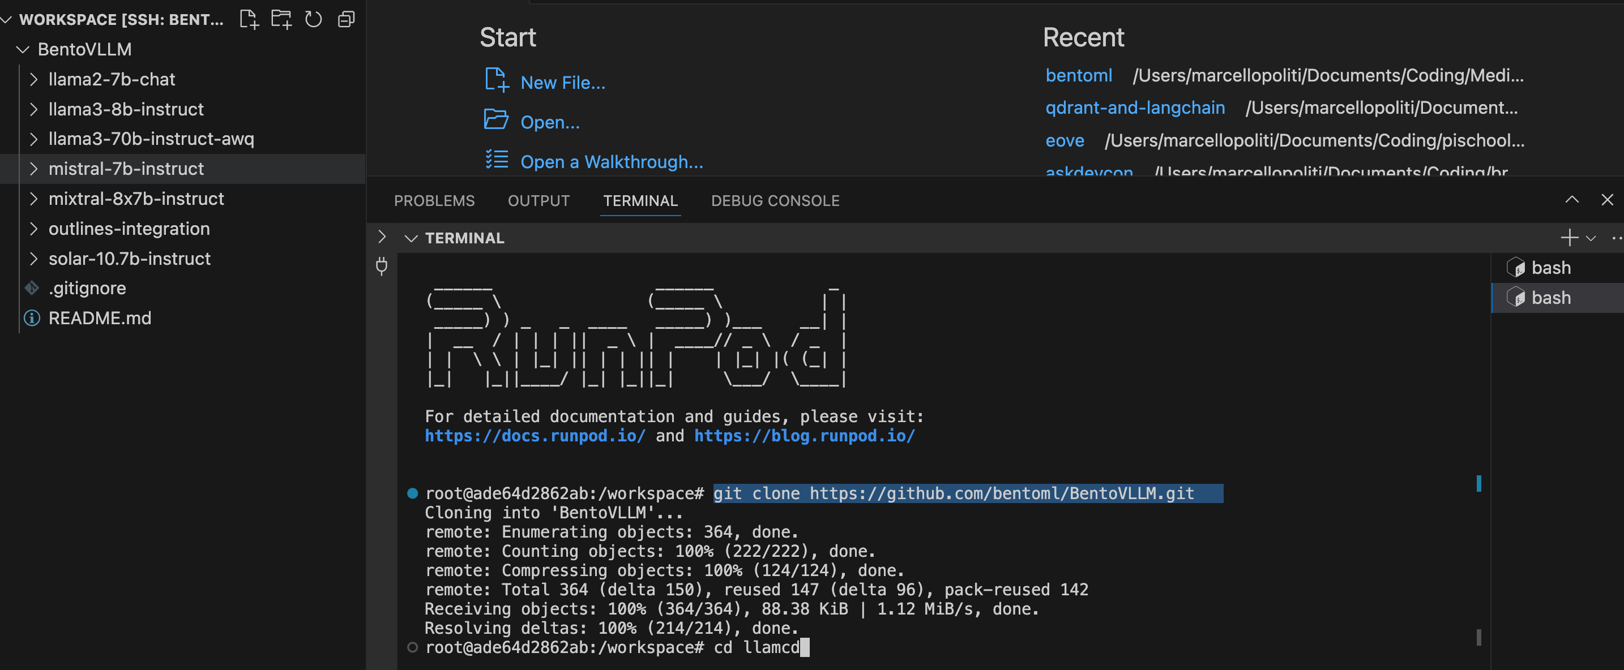Image resolution: width=1624 pixels, height=670 pixels.
Task: Open the docs.runpod.io link in terminal
Action: click(x=535, y=436)
